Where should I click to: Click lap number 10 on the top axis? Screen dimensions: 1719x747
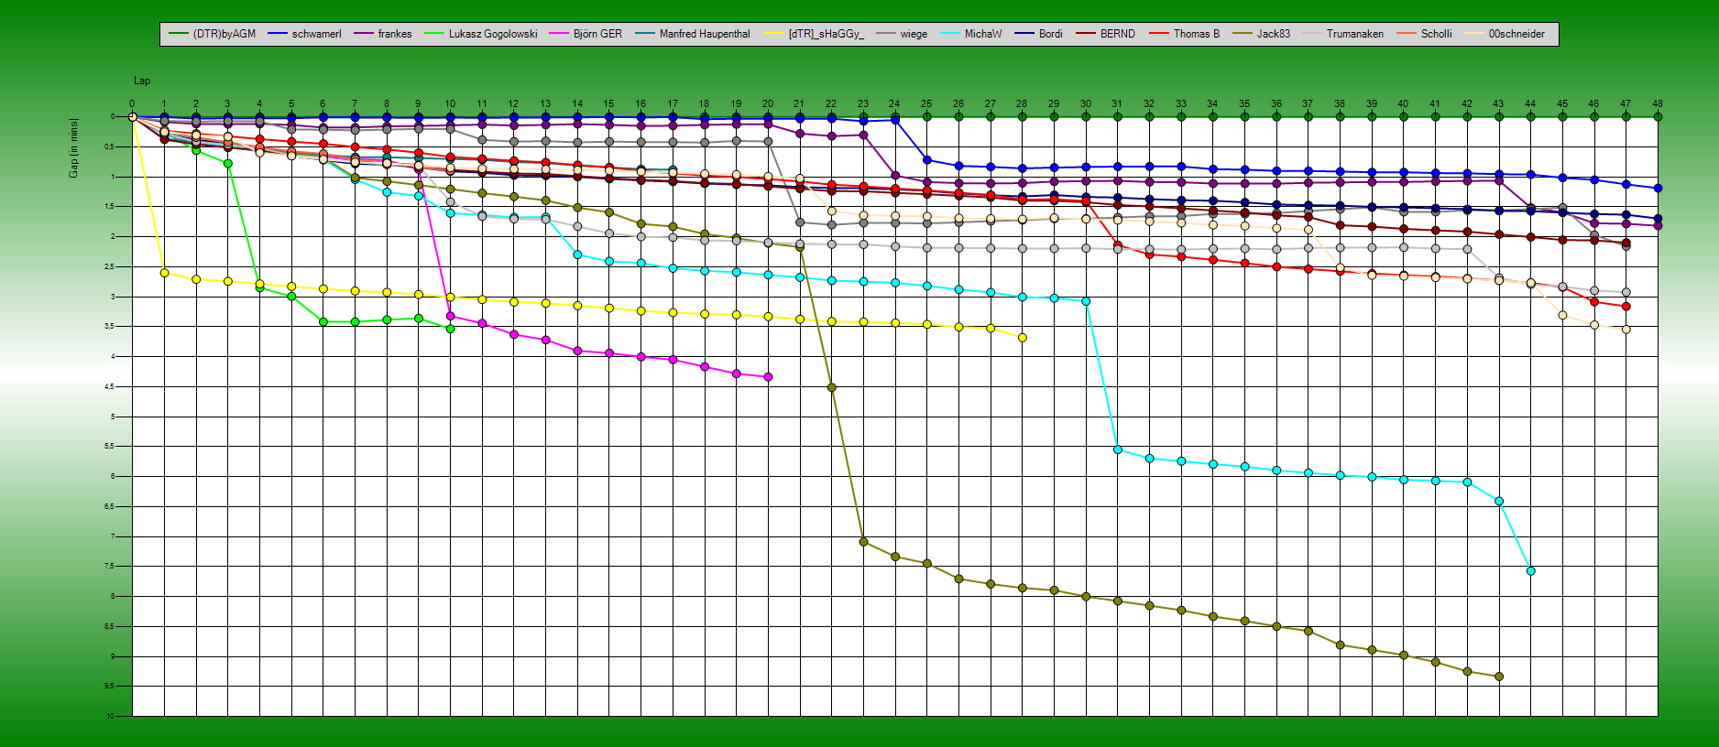450,103
